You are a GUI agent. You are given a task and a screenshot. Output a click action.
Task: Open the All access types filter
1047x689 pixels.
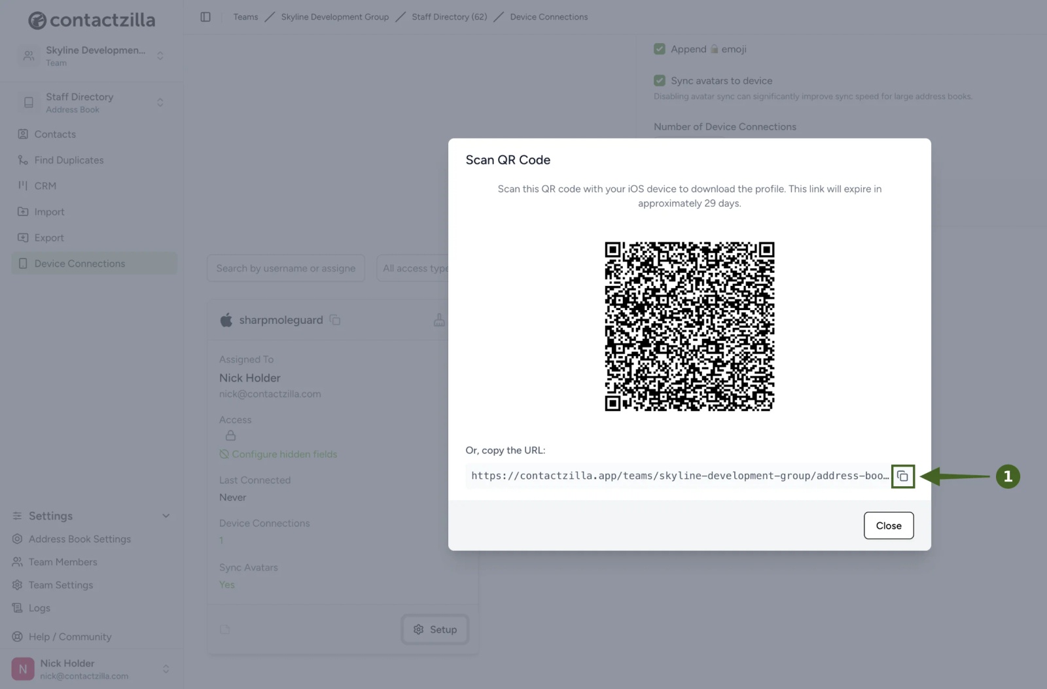tap(414, 268)
